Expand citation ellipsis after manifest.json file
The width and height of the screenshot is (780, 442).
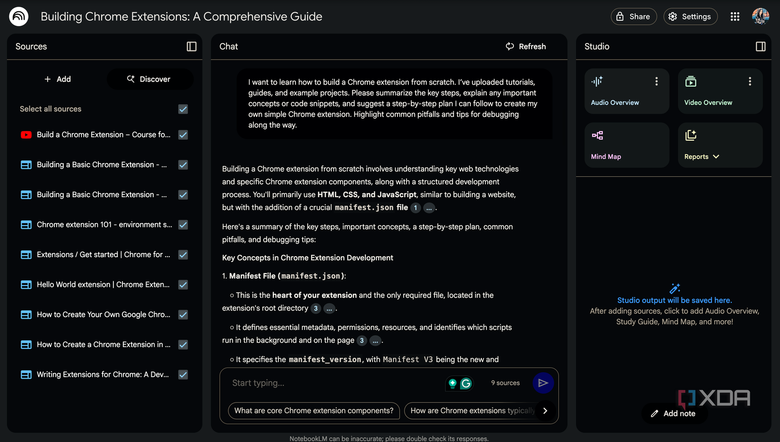[429, 208]
